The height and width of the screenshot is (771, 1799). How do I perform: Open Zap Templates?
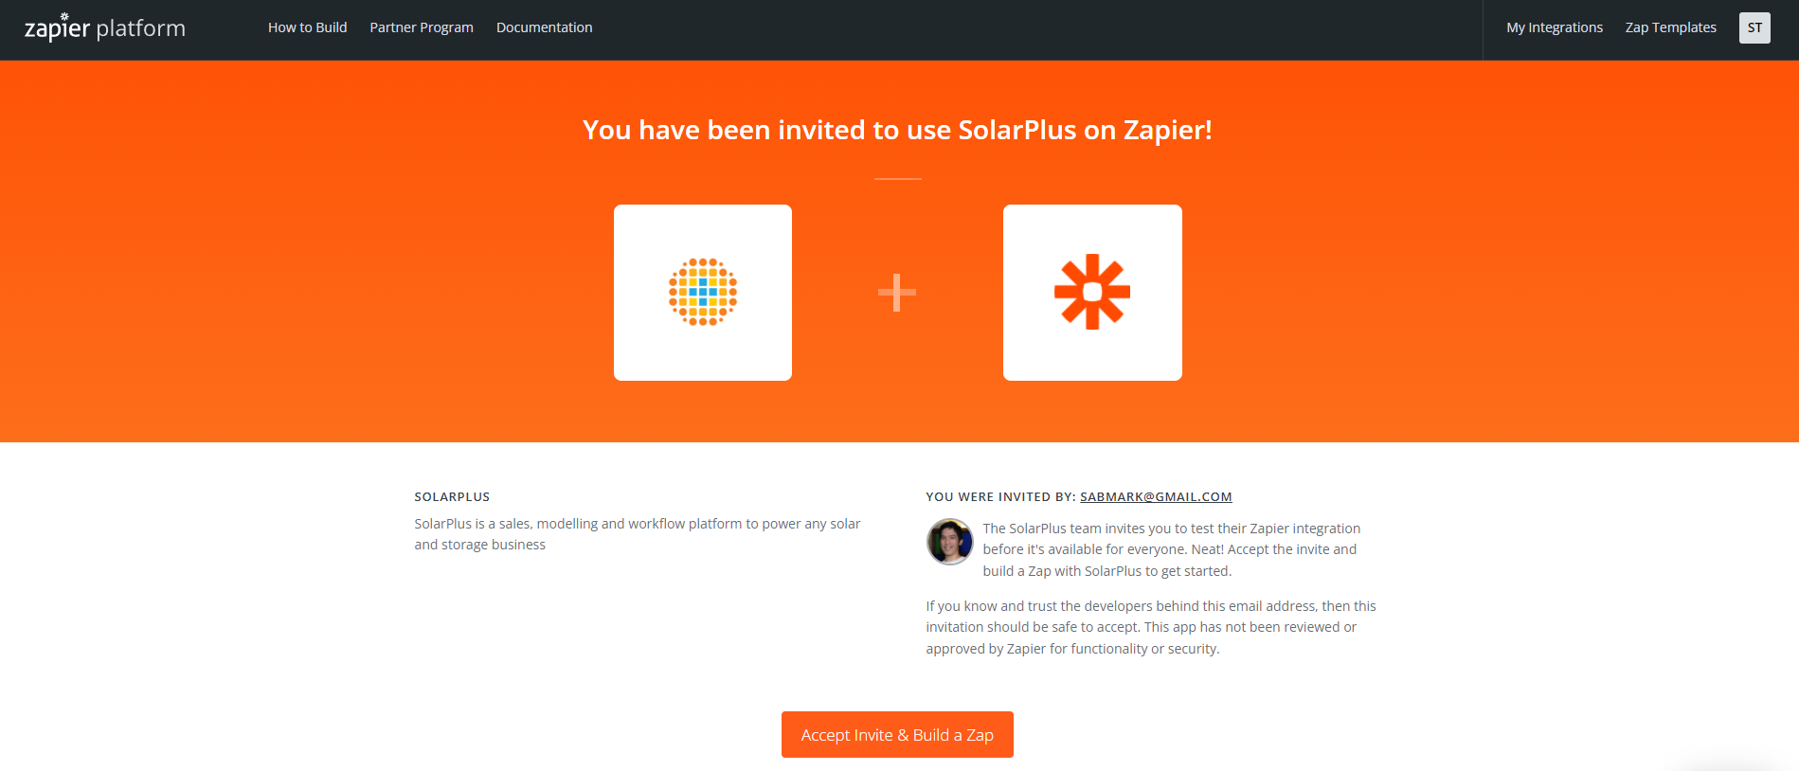click(x=1671, y=27)
